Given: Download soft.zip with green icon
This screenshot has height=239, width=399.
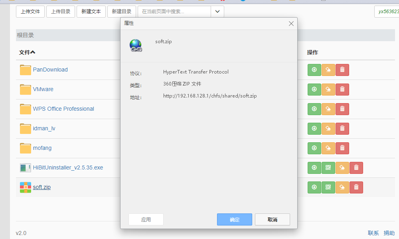Looking at the screenshot, I should [314, 187].
